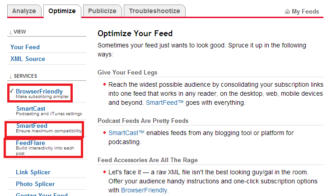Select the BrowserFriendly service
Image resolution: width=332 pixels, height=196 pixels.
pos(39,91)
